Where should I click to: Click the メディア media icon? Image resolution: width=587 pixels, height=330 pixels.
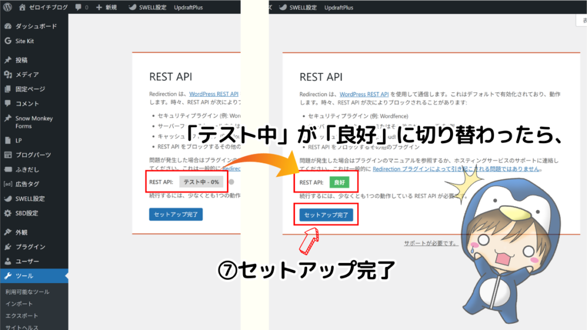[x=8, y=74]
